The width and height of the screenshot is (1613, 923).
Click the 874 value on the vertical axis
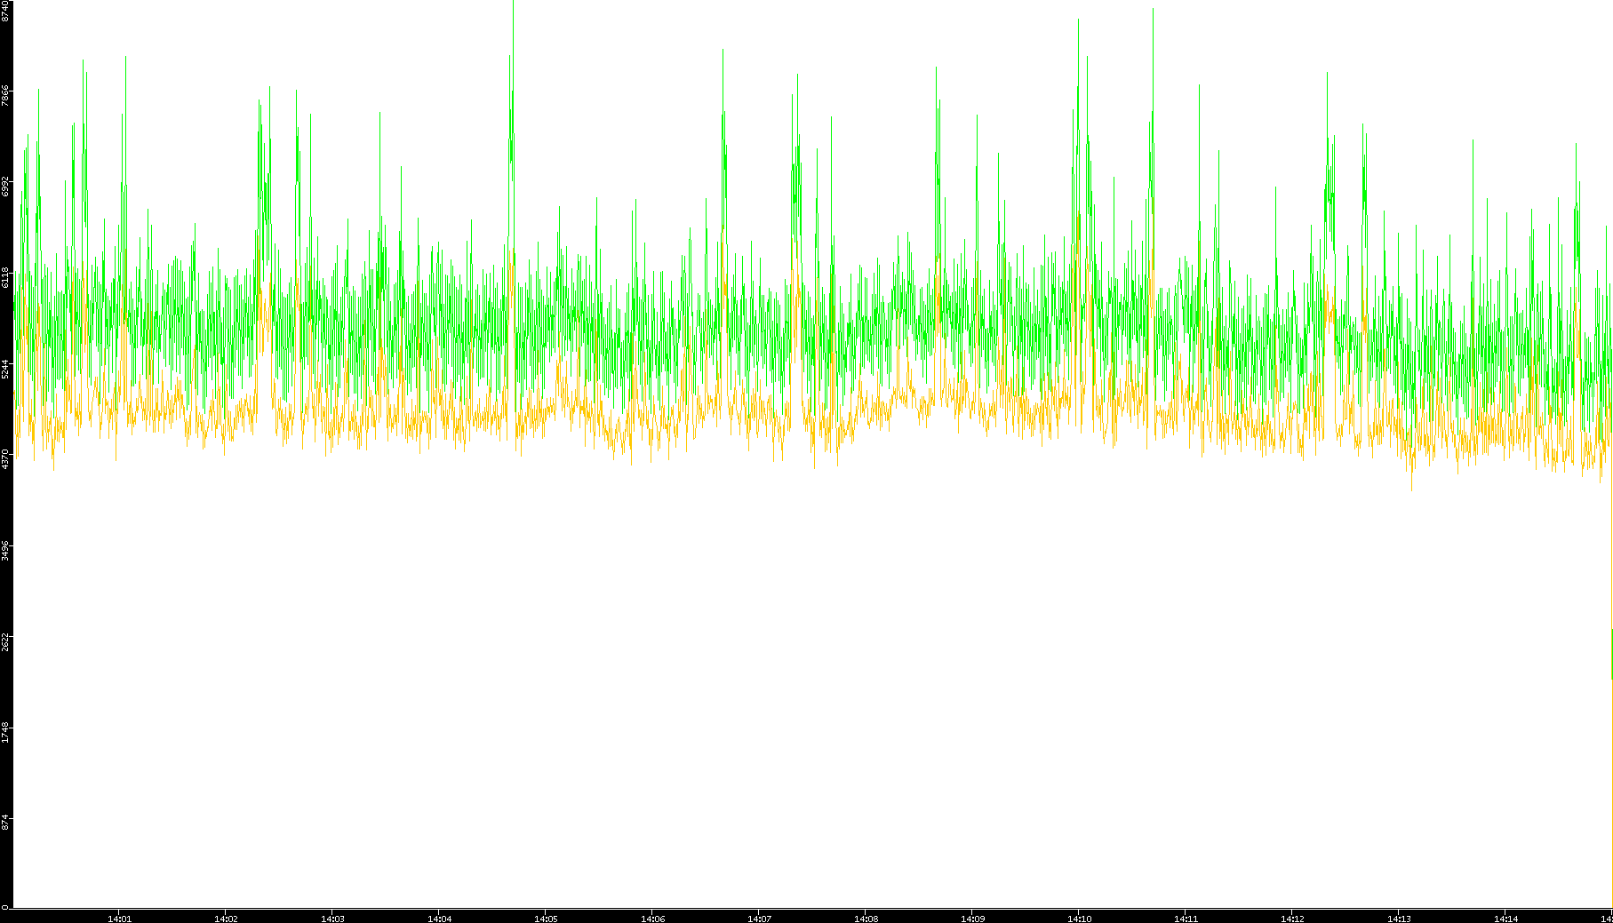(x=6, y=822)
